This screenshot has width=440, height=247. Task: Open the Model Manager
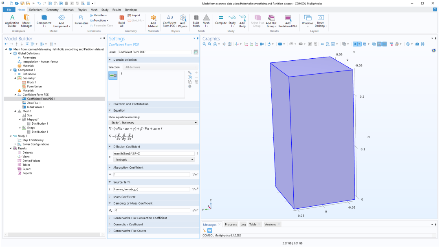(26, 20)
